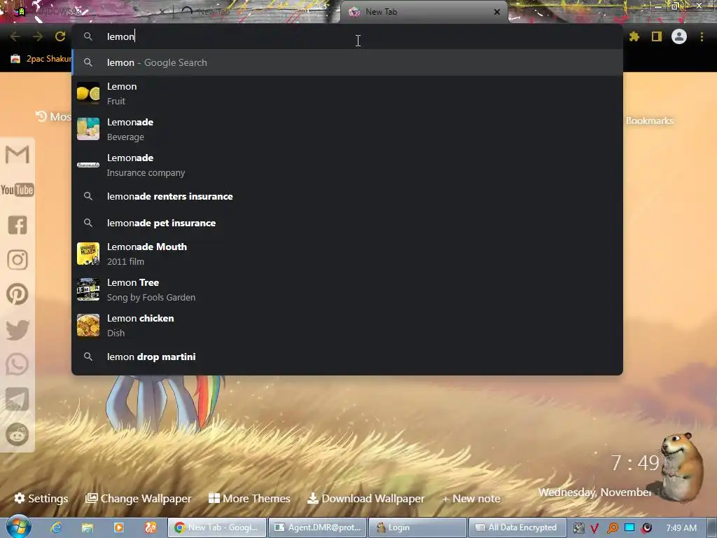Open the YouTube sidebar shortcut

[18, 189]
